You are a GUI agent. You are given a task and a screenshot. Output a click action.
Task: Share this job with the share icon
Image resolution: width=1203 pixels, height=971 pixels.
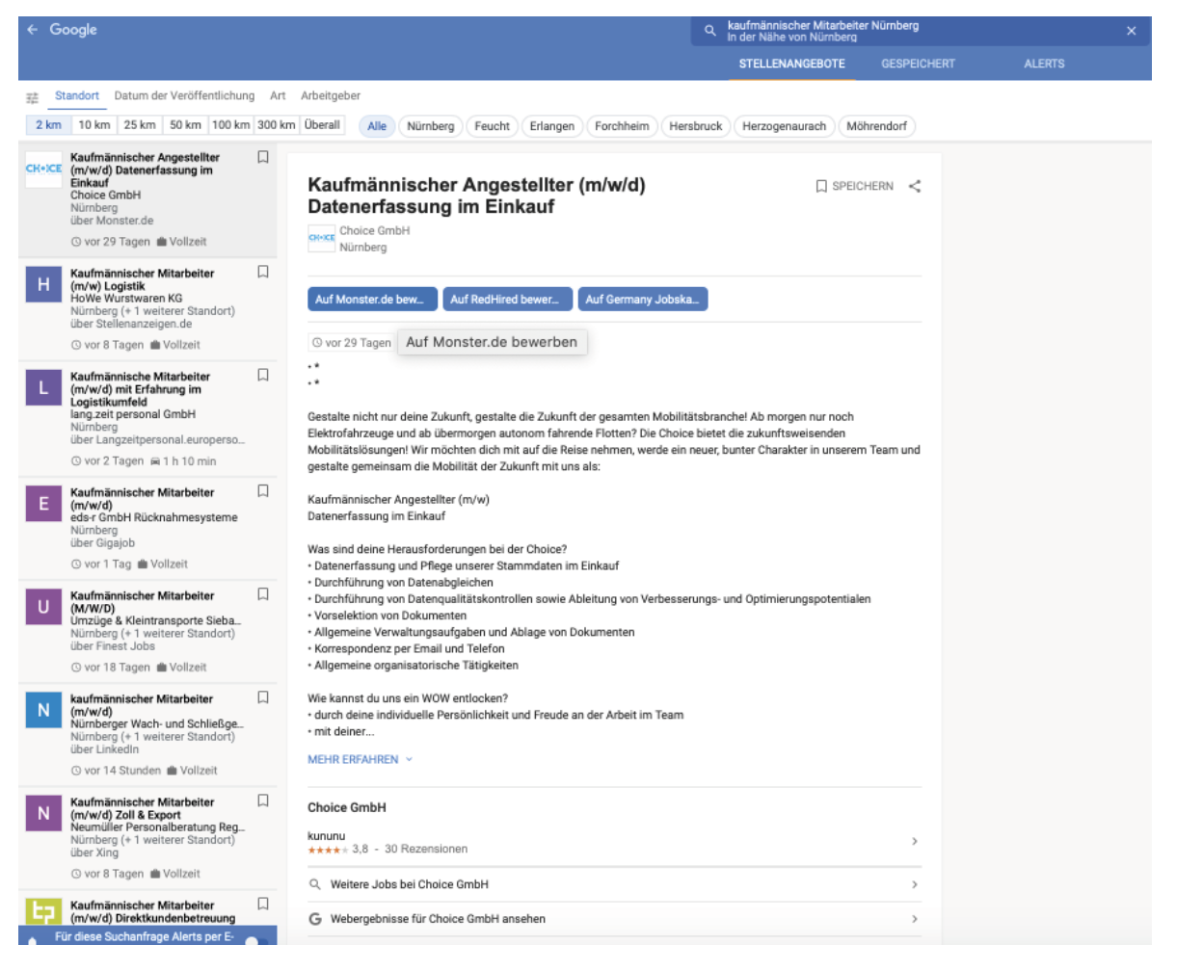(x=915, y=186)
